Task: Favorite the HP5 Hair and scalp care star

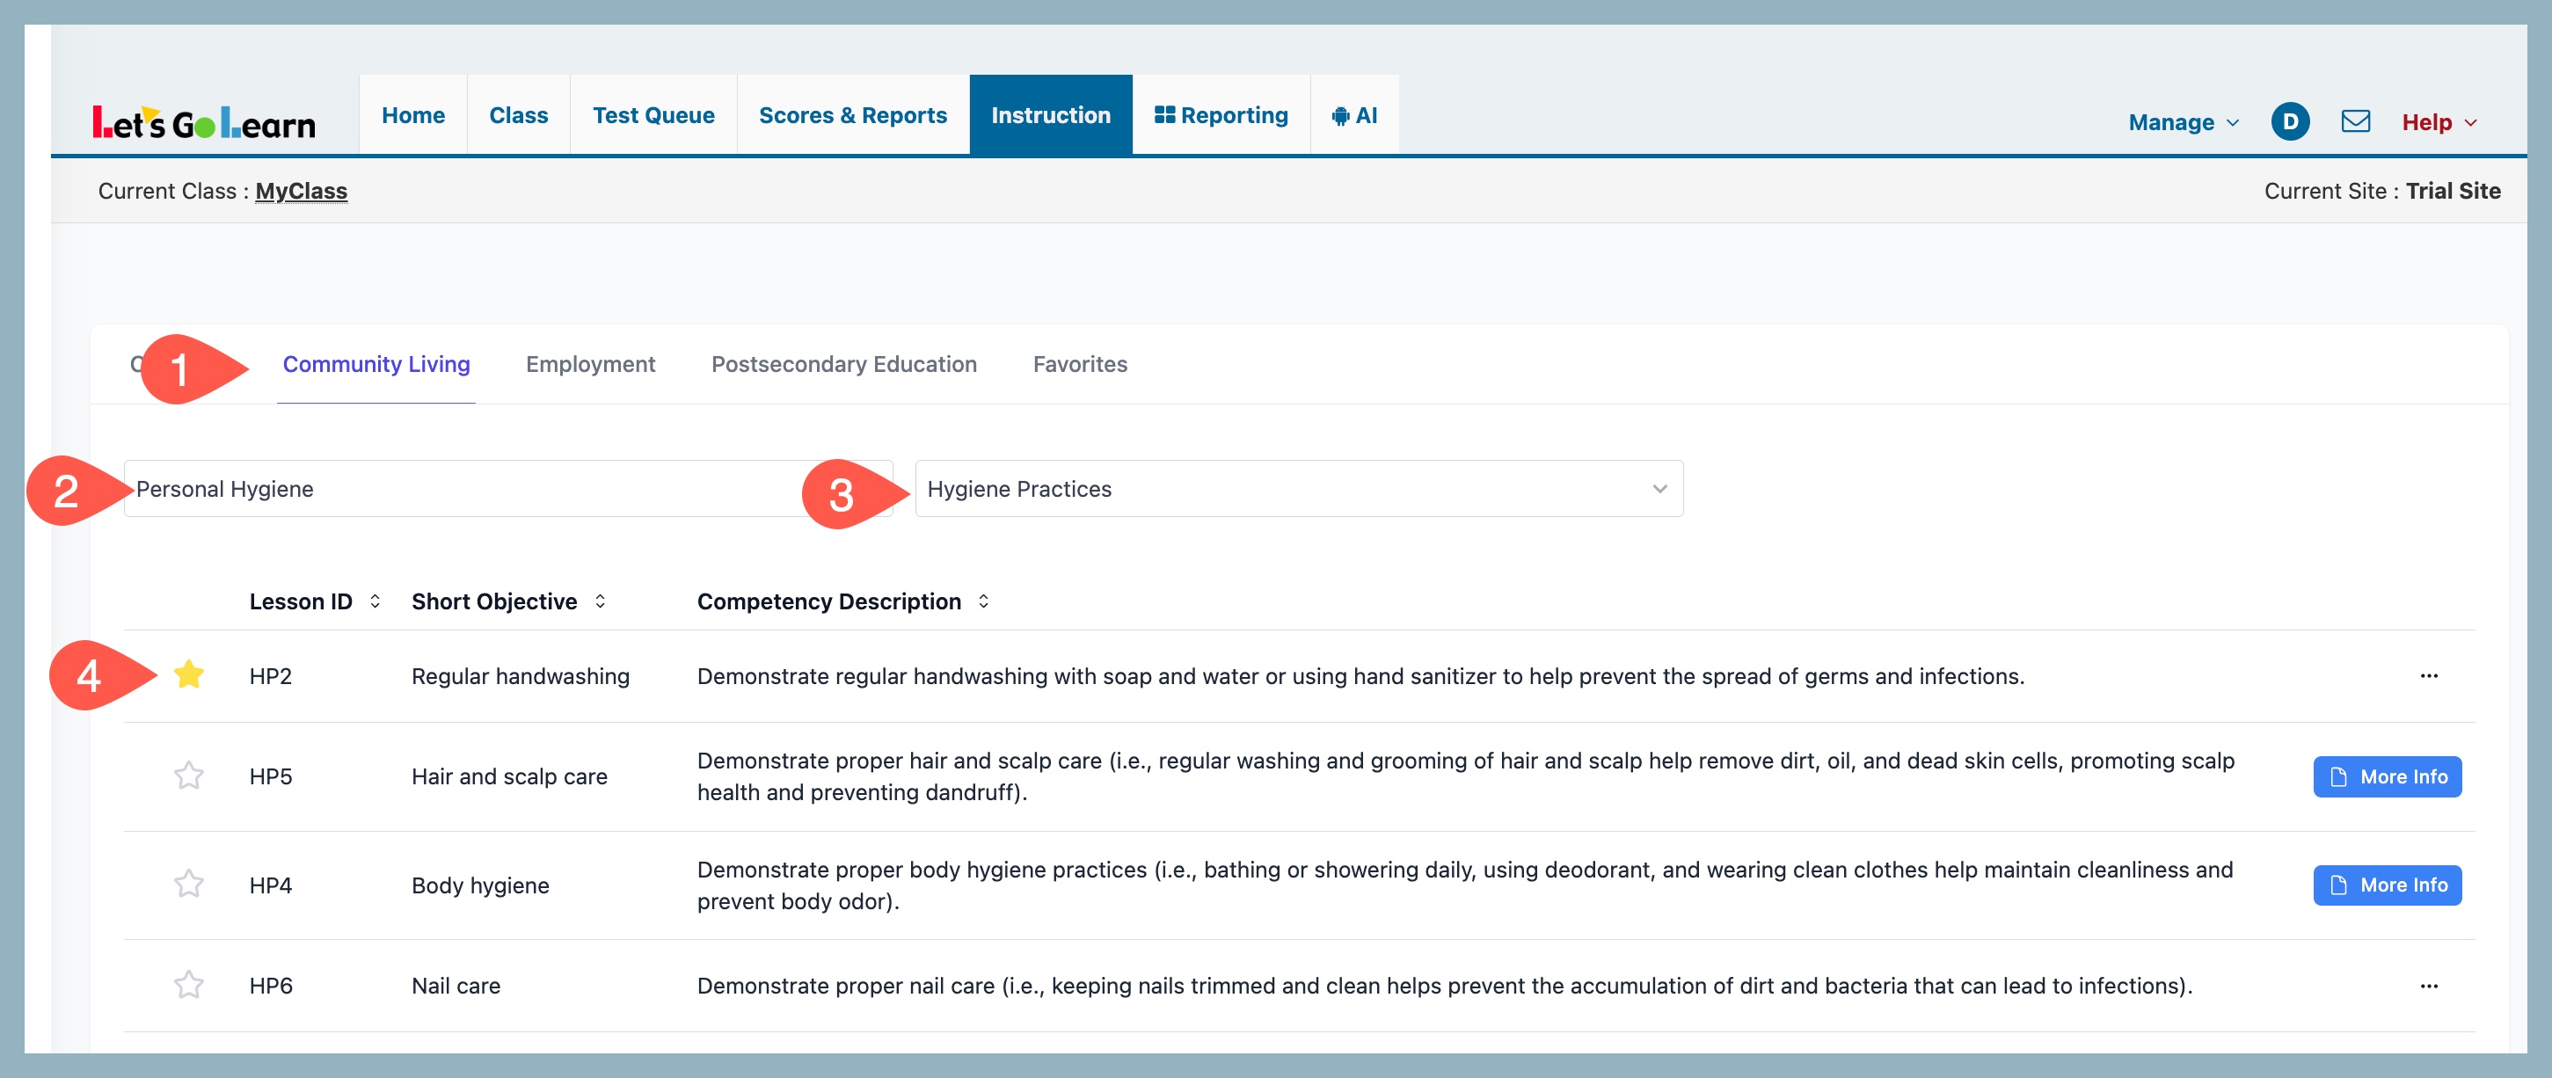Action: point(188,776)
